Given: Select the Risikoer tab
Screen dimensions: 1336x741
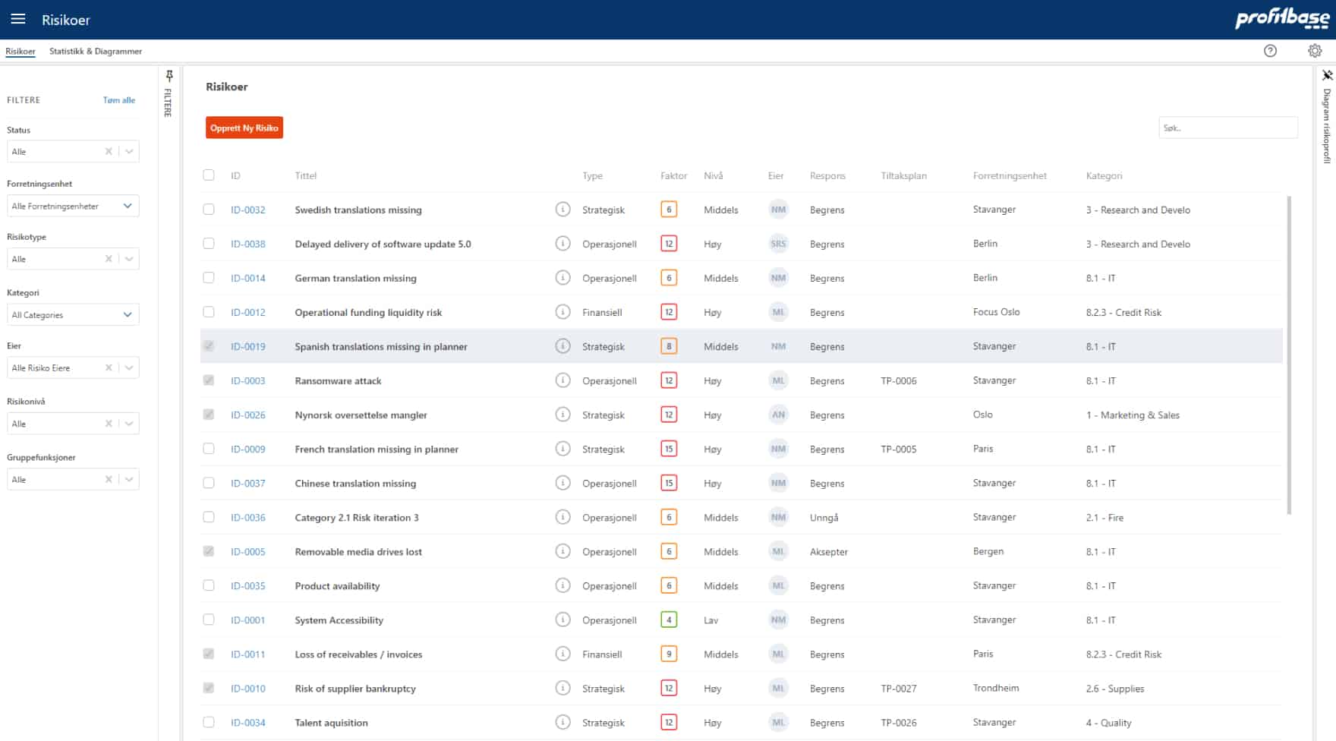Looking at the screenshot, I should [x=20, y=51].
